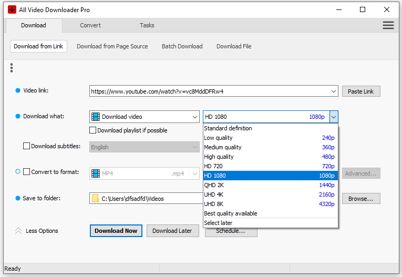The height and width of the screenshot is (277, 402).
Task: Collapse the quality dropdown arrow
Action: click(x=334, y=117)
